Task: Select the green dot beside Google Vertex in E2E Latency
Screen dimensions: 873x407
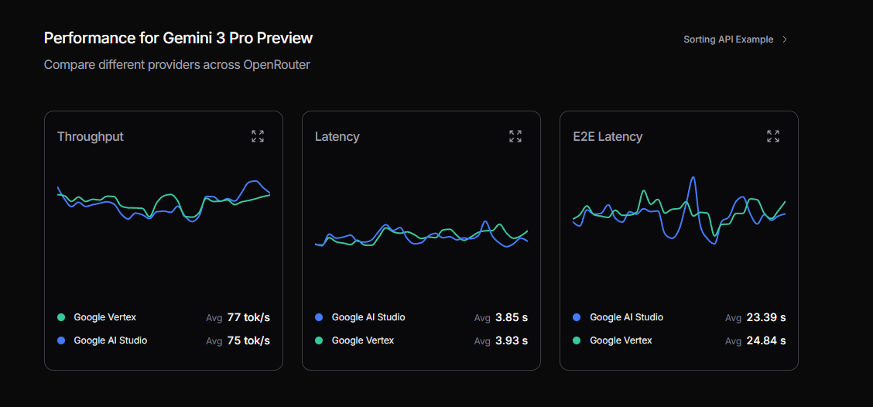Action: pos(577,340)
